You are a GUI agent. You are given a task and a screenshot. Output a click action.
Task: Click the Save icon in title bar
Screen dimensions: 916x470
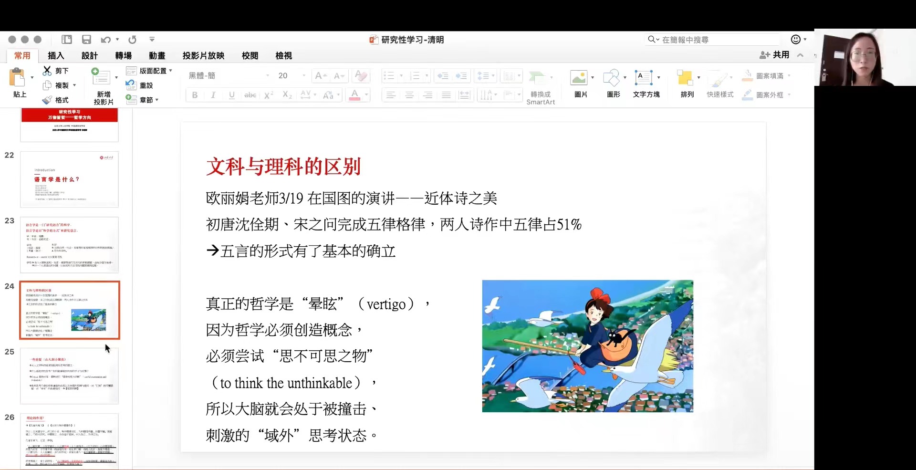[x=86, y=40]
